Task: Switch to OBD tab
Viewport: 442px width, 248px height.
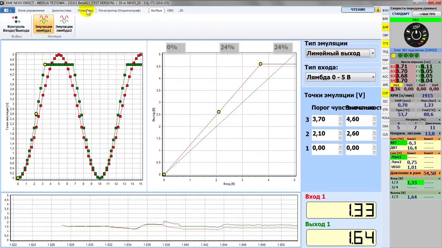Action: [x=170, y=10]
